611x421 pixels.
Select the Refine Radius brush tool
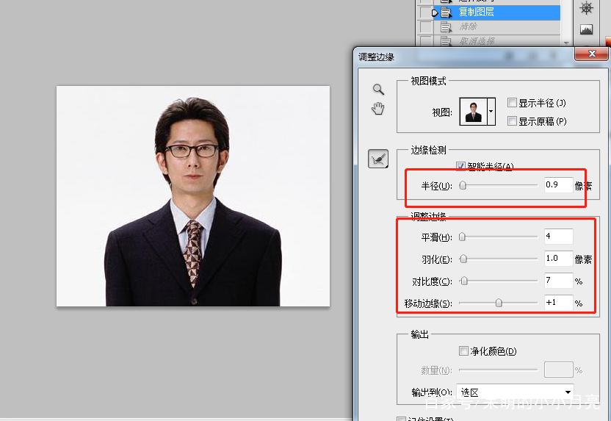click(378, 157)
